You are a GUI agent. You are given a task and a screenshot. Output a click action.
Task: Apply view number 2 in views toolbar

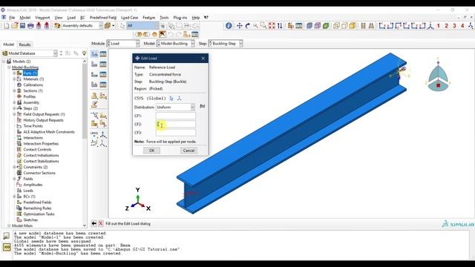click(446, 26)
